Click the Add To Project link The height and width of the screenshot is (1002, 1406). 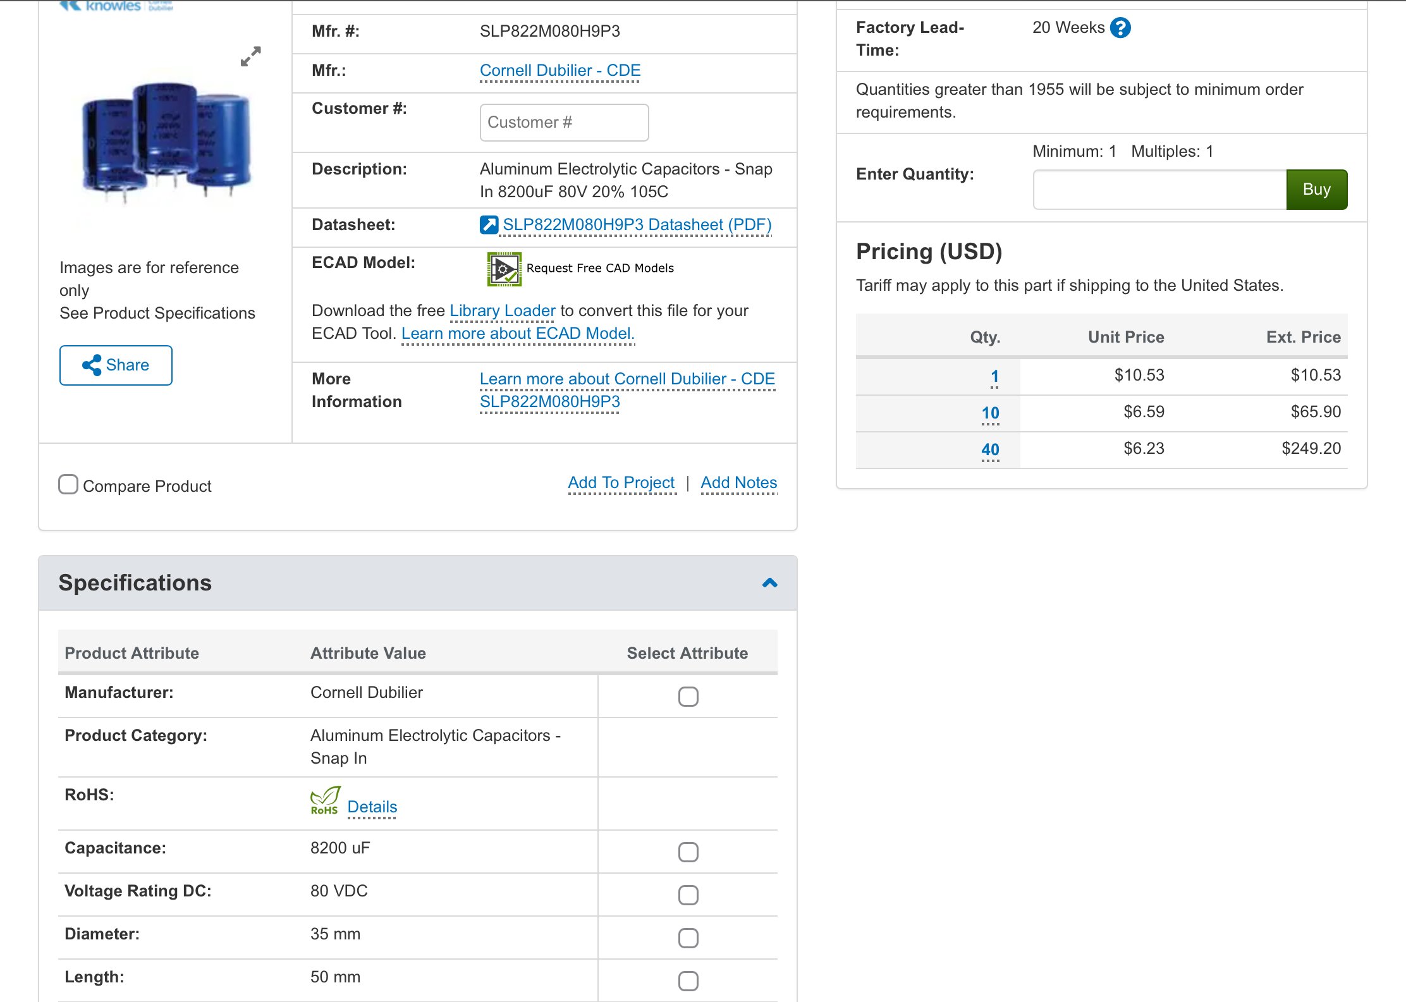621,483
